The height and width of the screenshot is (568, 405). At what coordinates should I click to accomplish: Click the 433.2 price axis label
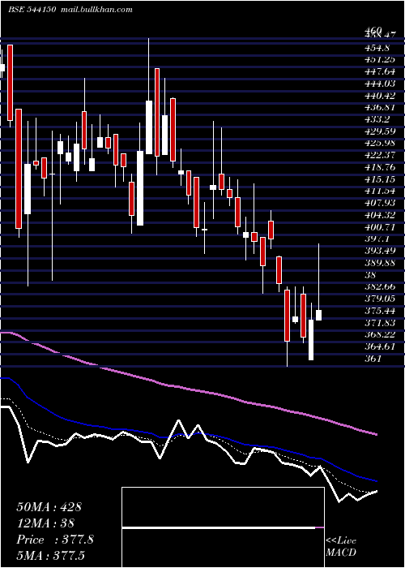pos(377,119)
